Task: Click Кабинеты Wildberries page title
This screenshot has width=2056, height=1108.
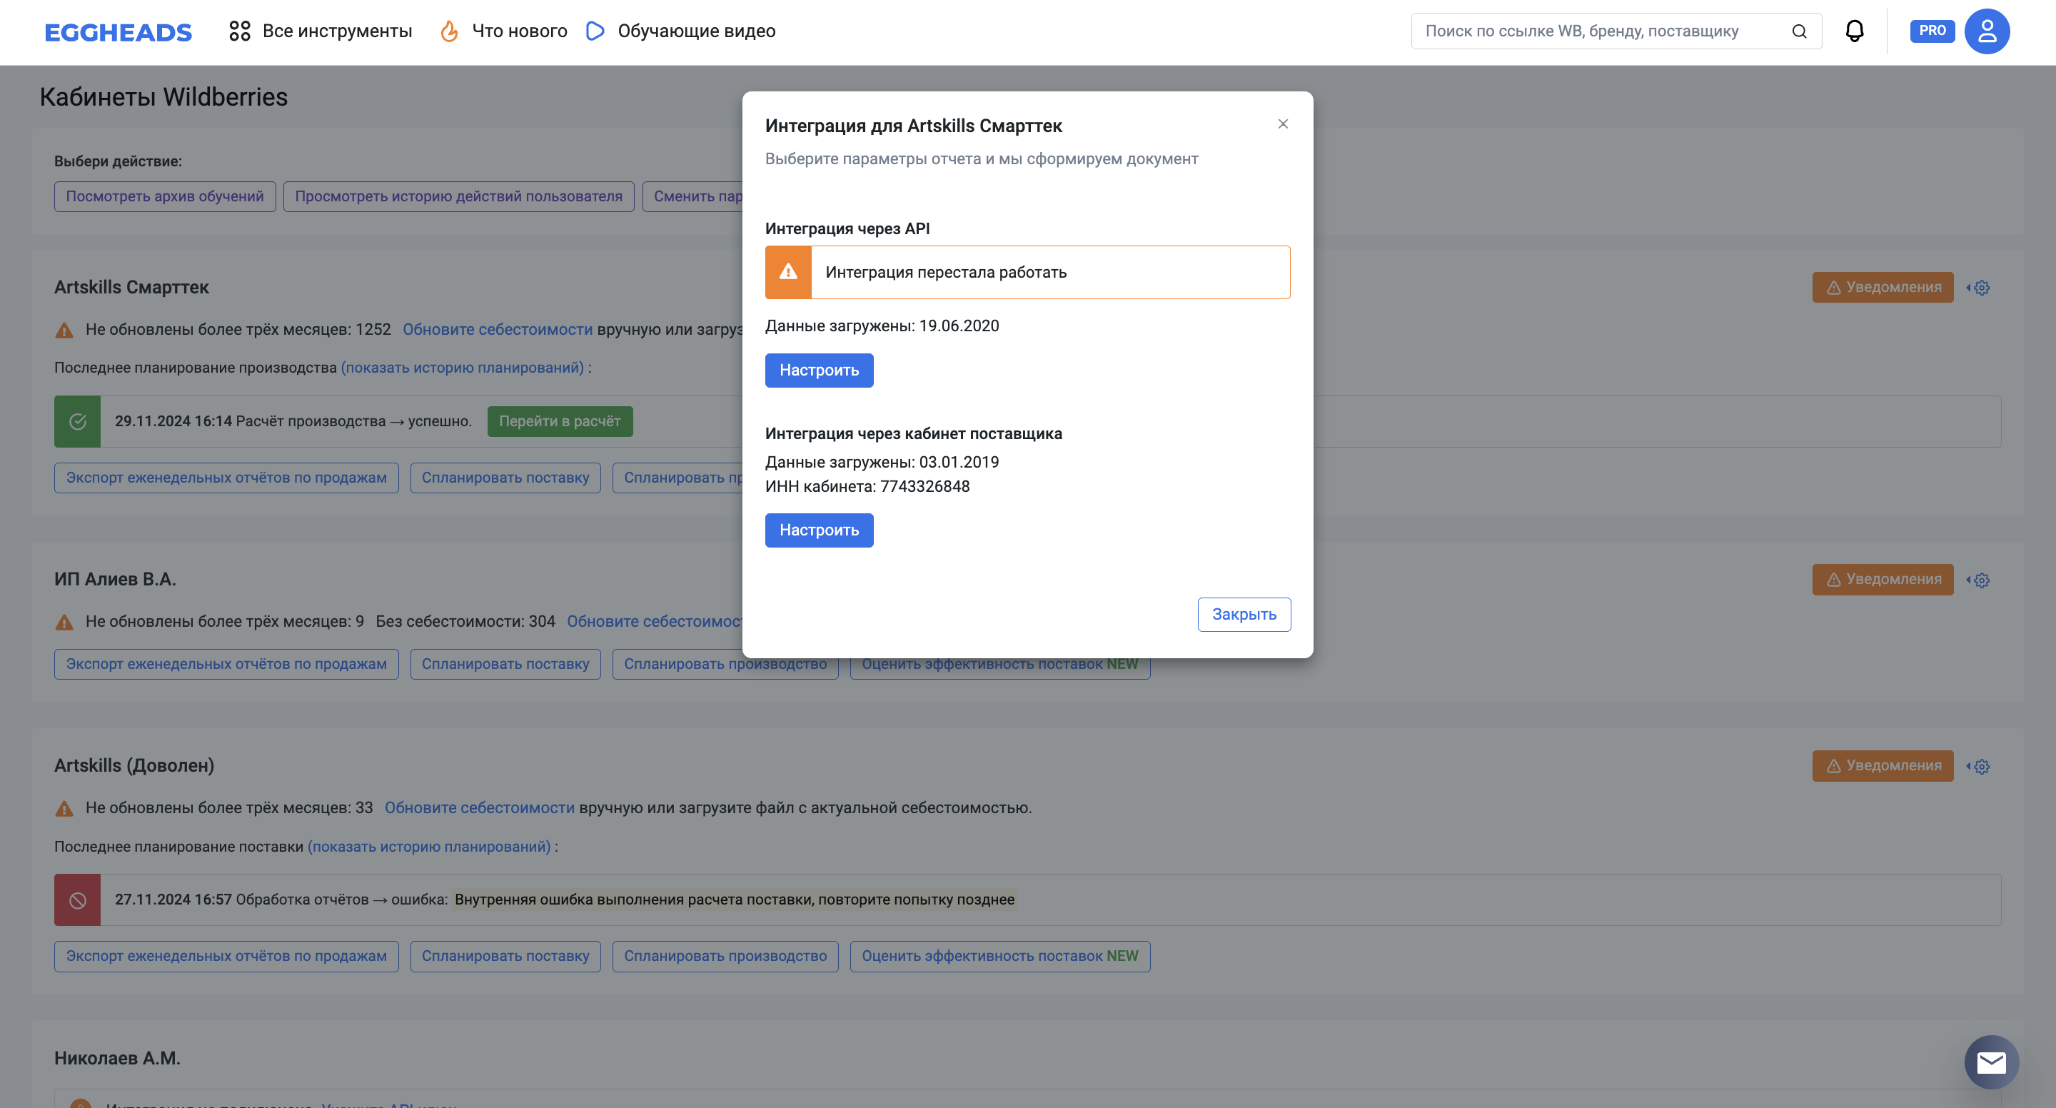Action: (163, 97)
